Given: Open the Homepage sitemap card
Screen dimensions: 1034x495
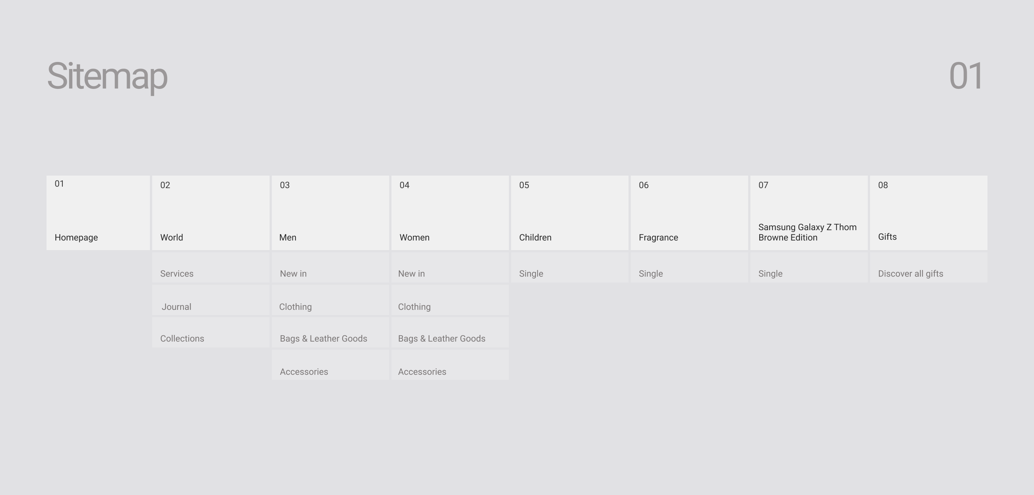Looking at the screenshot, I should tap(98, 213).
